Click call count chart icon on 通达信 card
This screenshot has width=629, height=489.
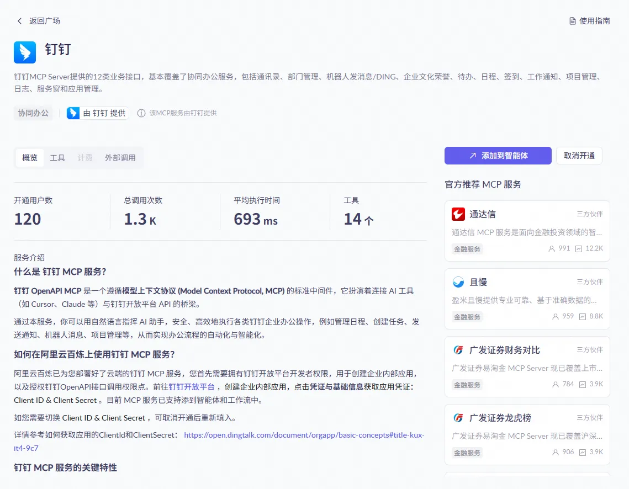pyautogui.click(x=578, y=248)
